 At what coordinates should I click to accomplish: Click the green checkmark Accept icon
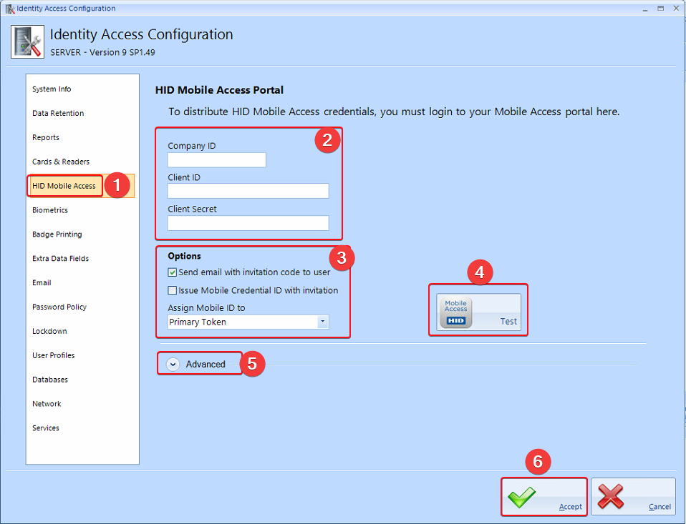pos(521,498)
